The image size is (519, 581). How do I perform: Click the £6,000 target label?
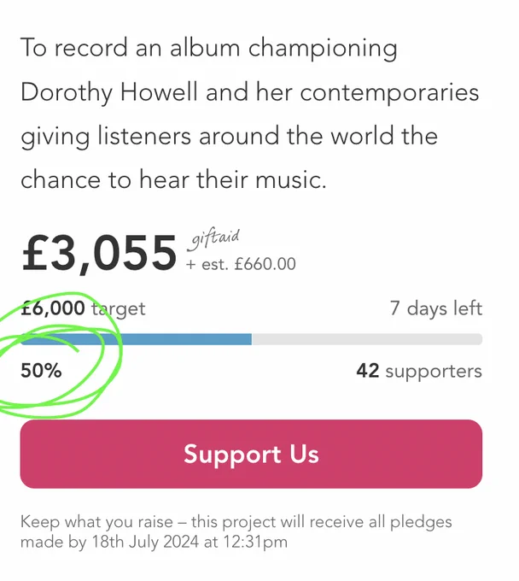point(83,308)
